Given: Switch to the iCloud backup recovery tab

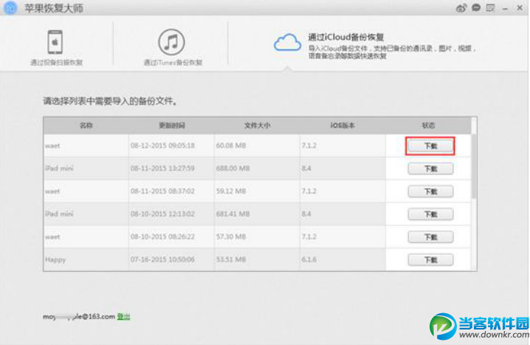Looking at the screenshot, I should (375, 46).
